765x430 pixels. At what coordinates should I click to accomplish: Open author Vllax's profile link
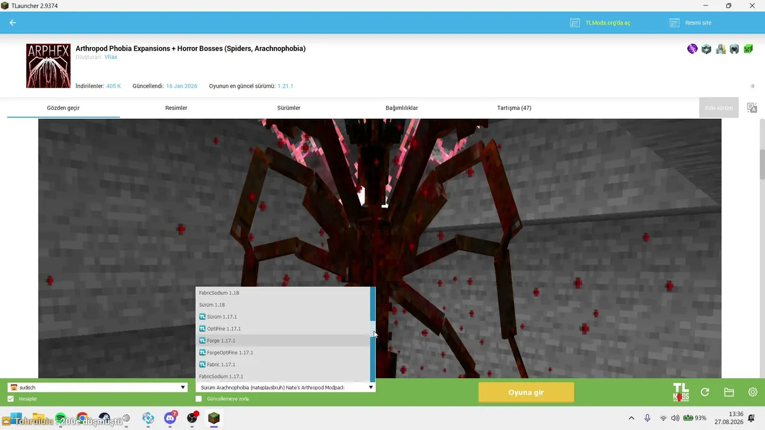(111, 57)
